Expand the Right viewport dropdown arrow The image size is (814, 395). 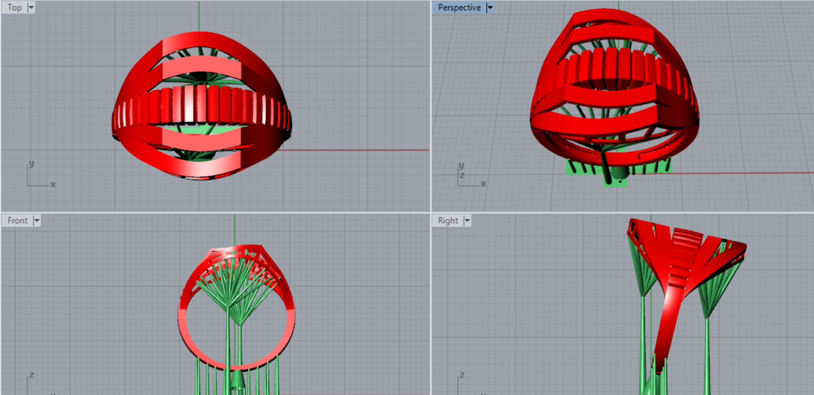pos(467,221)
